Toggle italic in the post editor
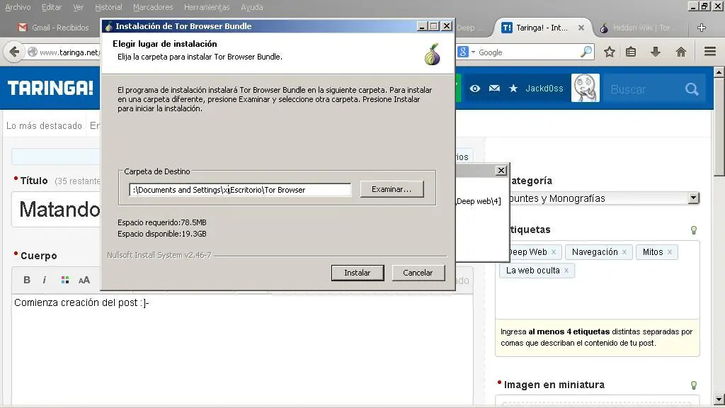The width and height of the screenshot is (725, 408). (45, 280)
